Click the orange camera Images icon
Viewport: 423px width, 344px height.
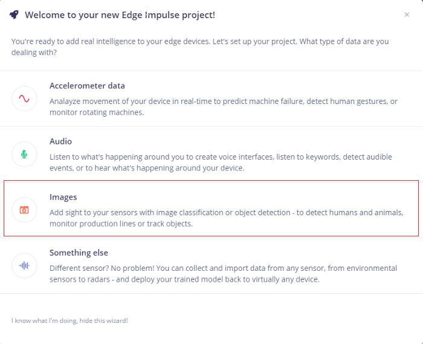24,210
